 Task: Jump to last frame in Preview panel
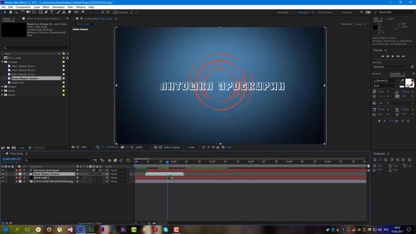pyautogui.click(x=403, y=57)
